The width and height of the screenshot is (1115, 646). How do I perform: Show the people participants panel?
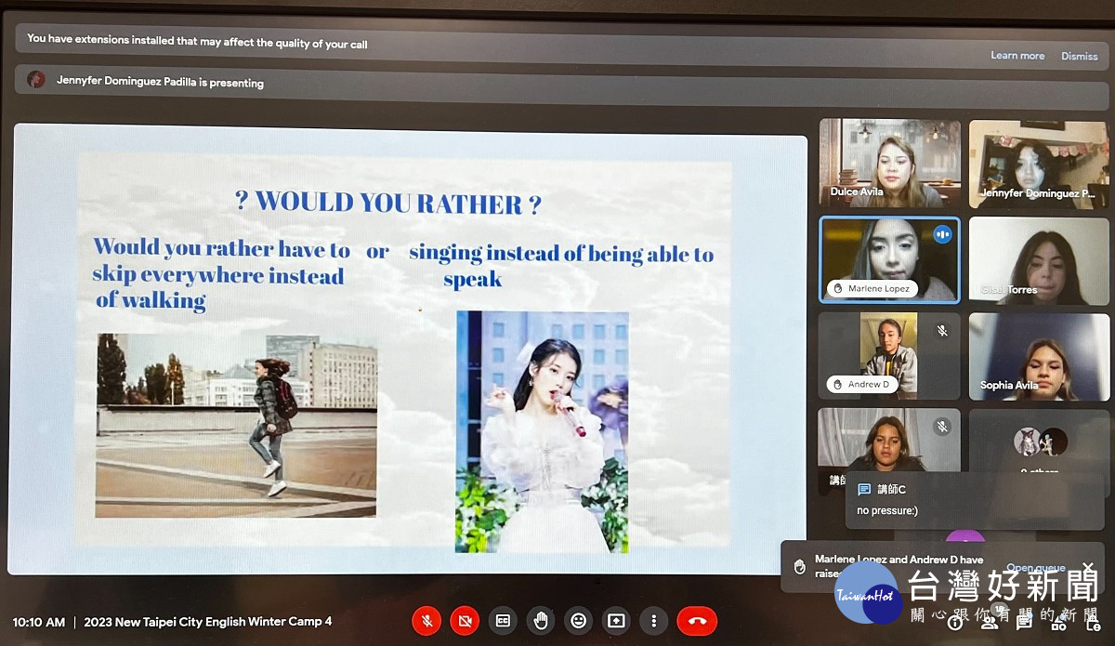point(990,624)
